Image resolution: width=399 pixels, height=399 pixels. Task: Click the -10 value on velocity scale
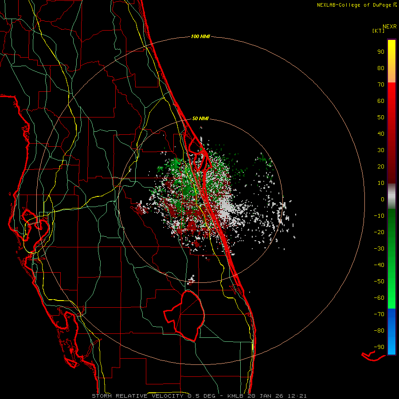(379, 216)
